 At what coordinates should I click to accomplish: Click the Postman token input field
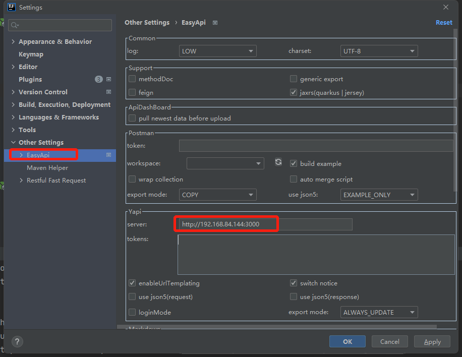coord(316,146)
